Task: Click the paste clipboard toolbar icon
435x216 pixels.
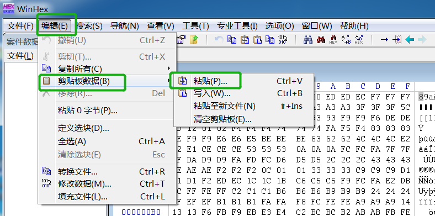Action: click(245, 40)
